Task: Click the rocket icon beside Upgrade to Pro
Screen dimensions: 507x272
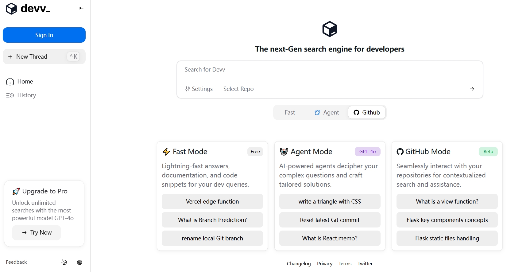Action: pos(16,191)
